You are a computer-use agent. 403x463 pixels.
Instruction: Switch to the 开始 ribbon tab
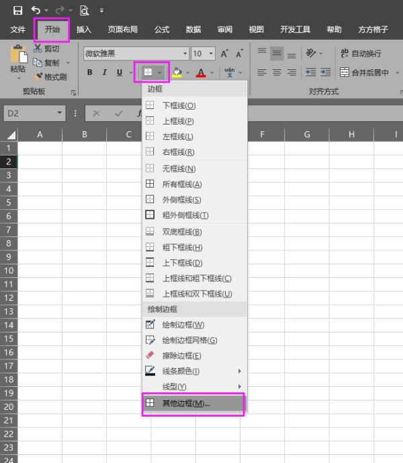tap(52, 30)
